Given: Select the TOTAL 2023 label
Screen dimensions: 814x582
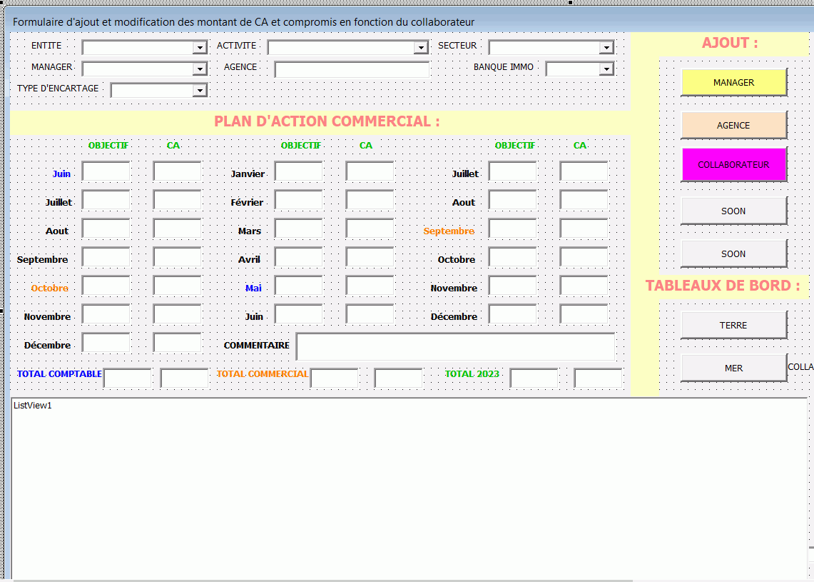Looking at the screenshot, I should coord(472,373).
